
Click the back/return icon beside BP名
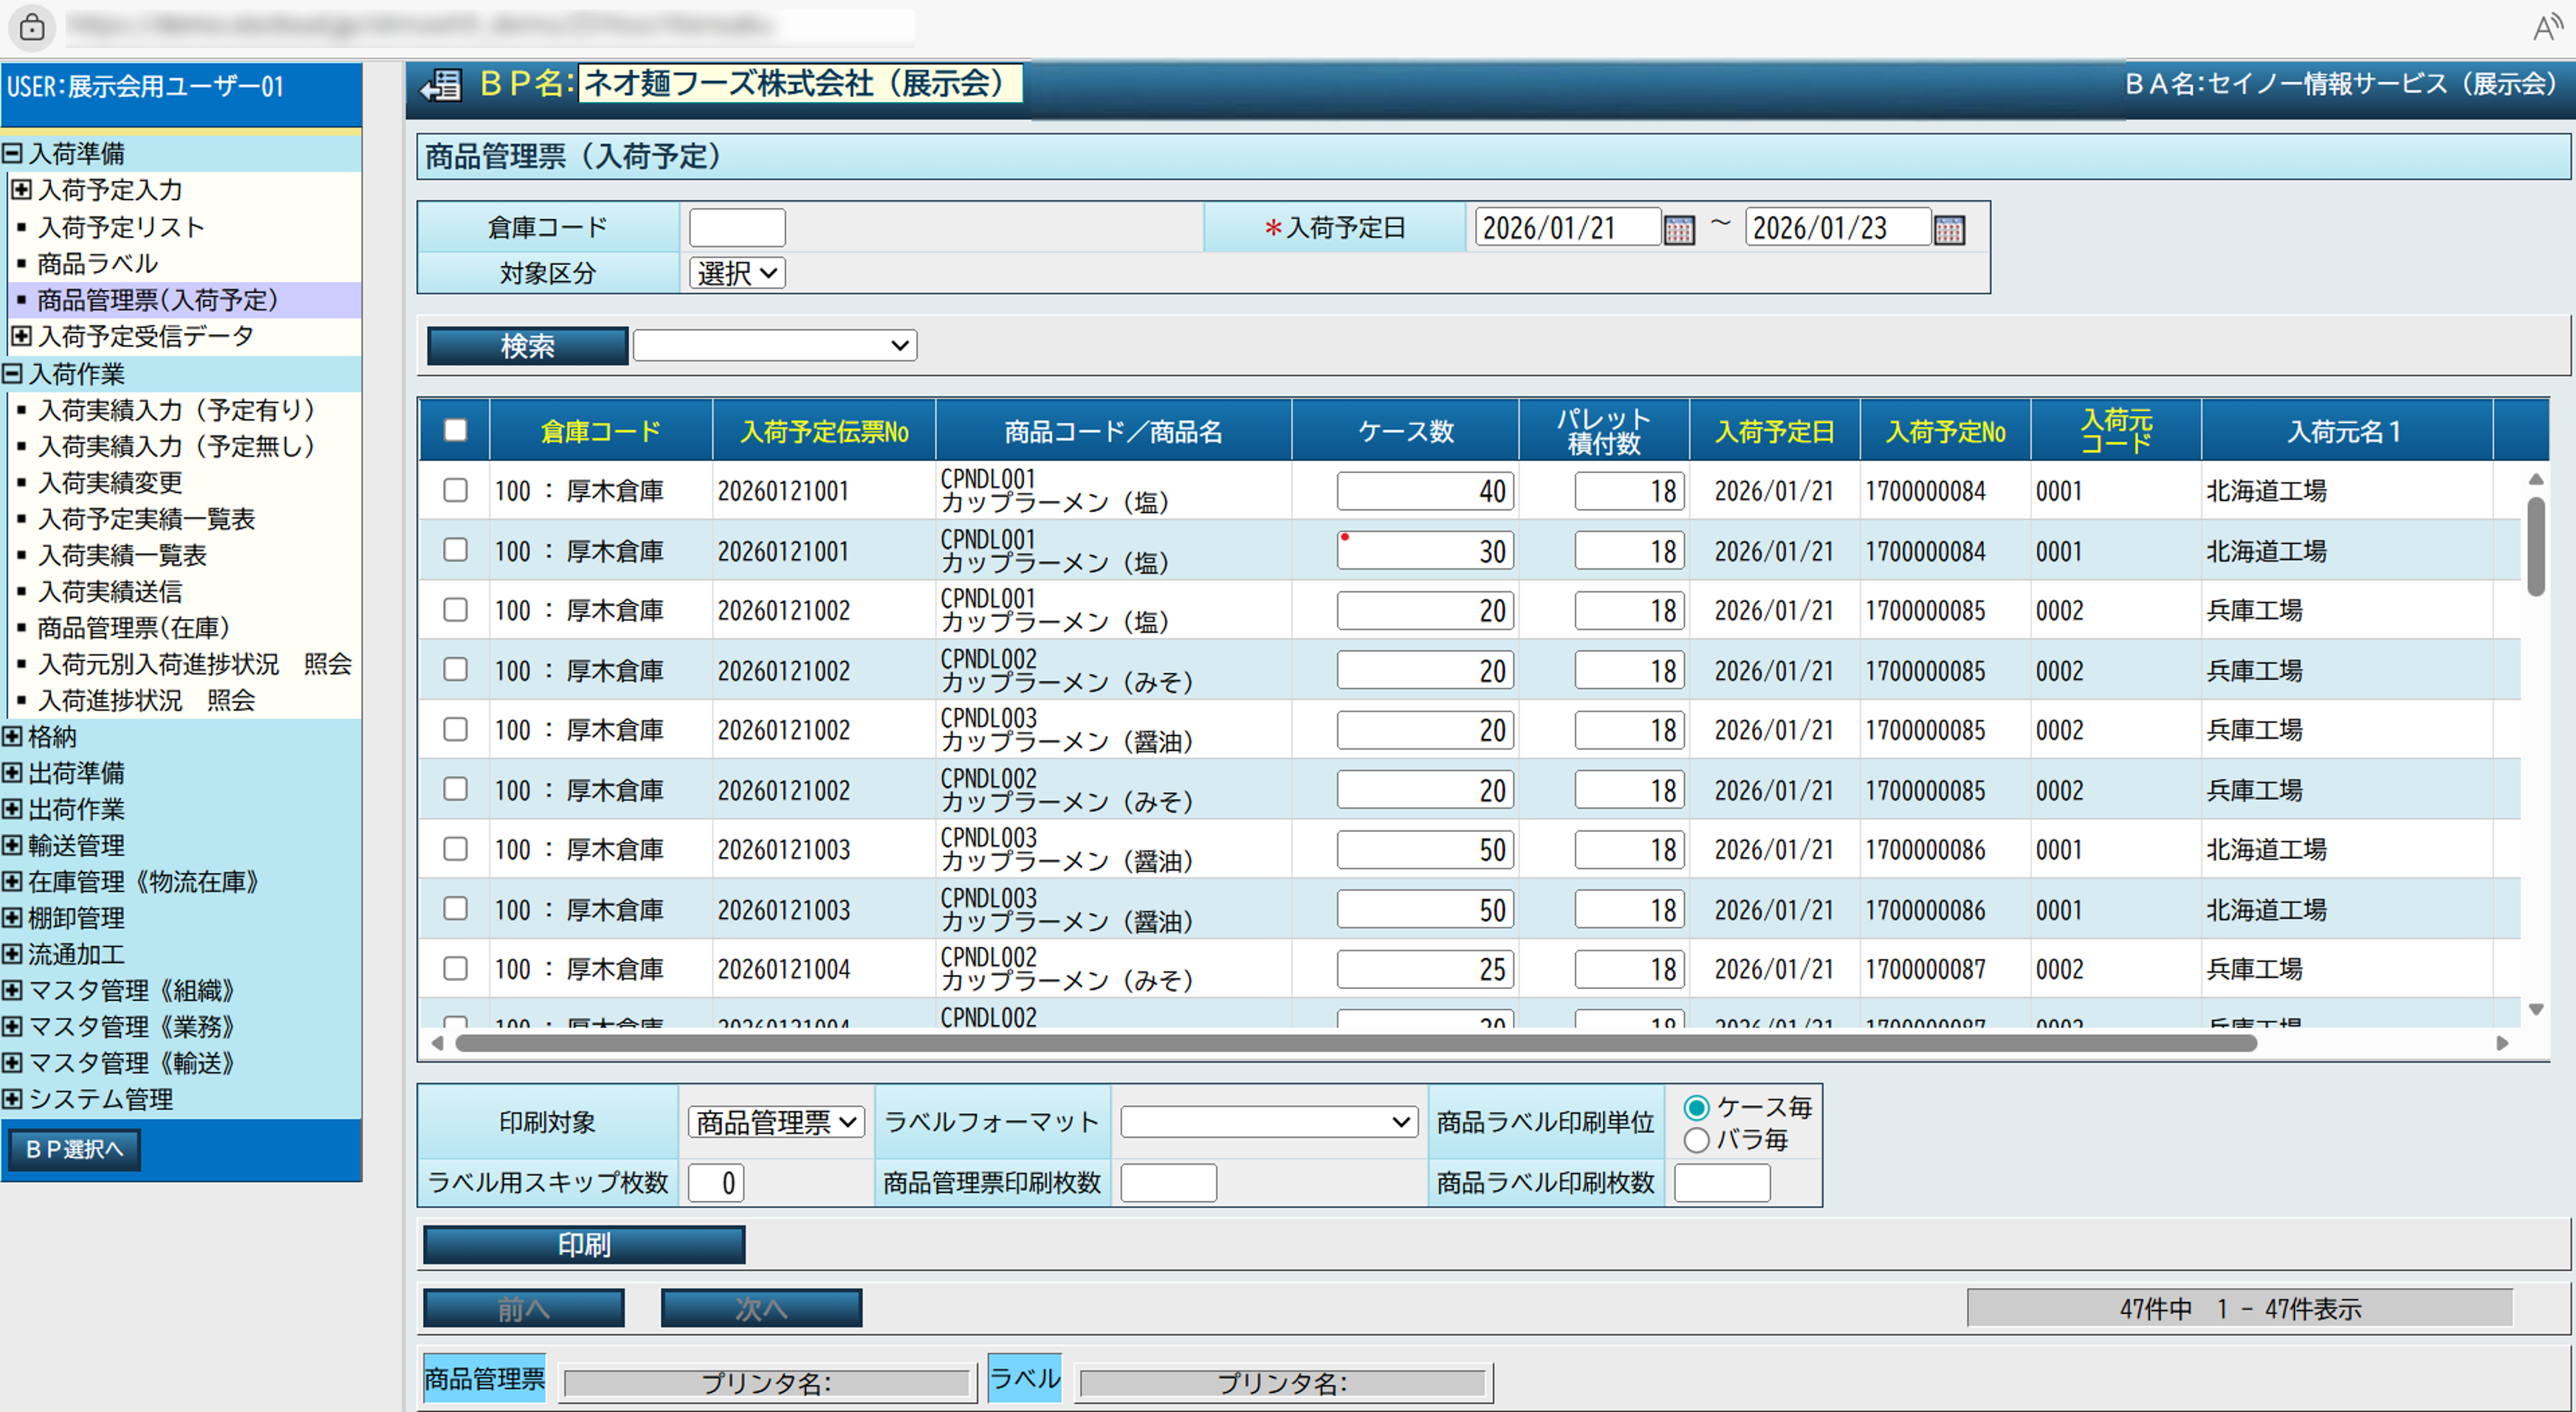[441, 86]
